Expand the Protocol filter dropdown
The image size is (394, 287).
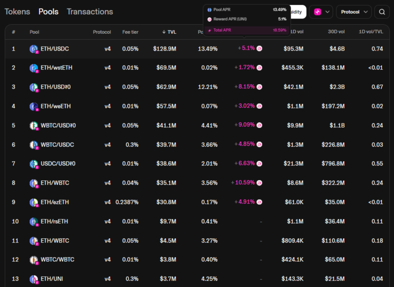354,12
